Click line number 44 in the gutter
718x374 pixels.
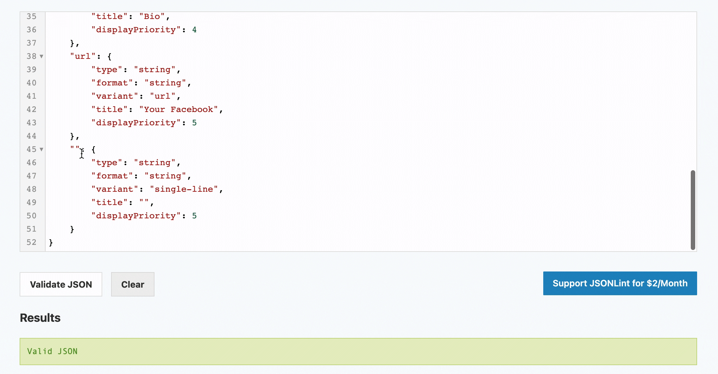click(31, 136)
